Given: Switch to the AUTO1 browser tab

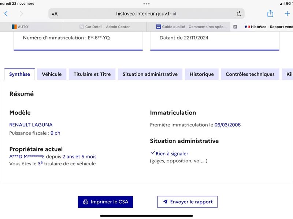Looking at the screenshot, I should click(31, 27).
